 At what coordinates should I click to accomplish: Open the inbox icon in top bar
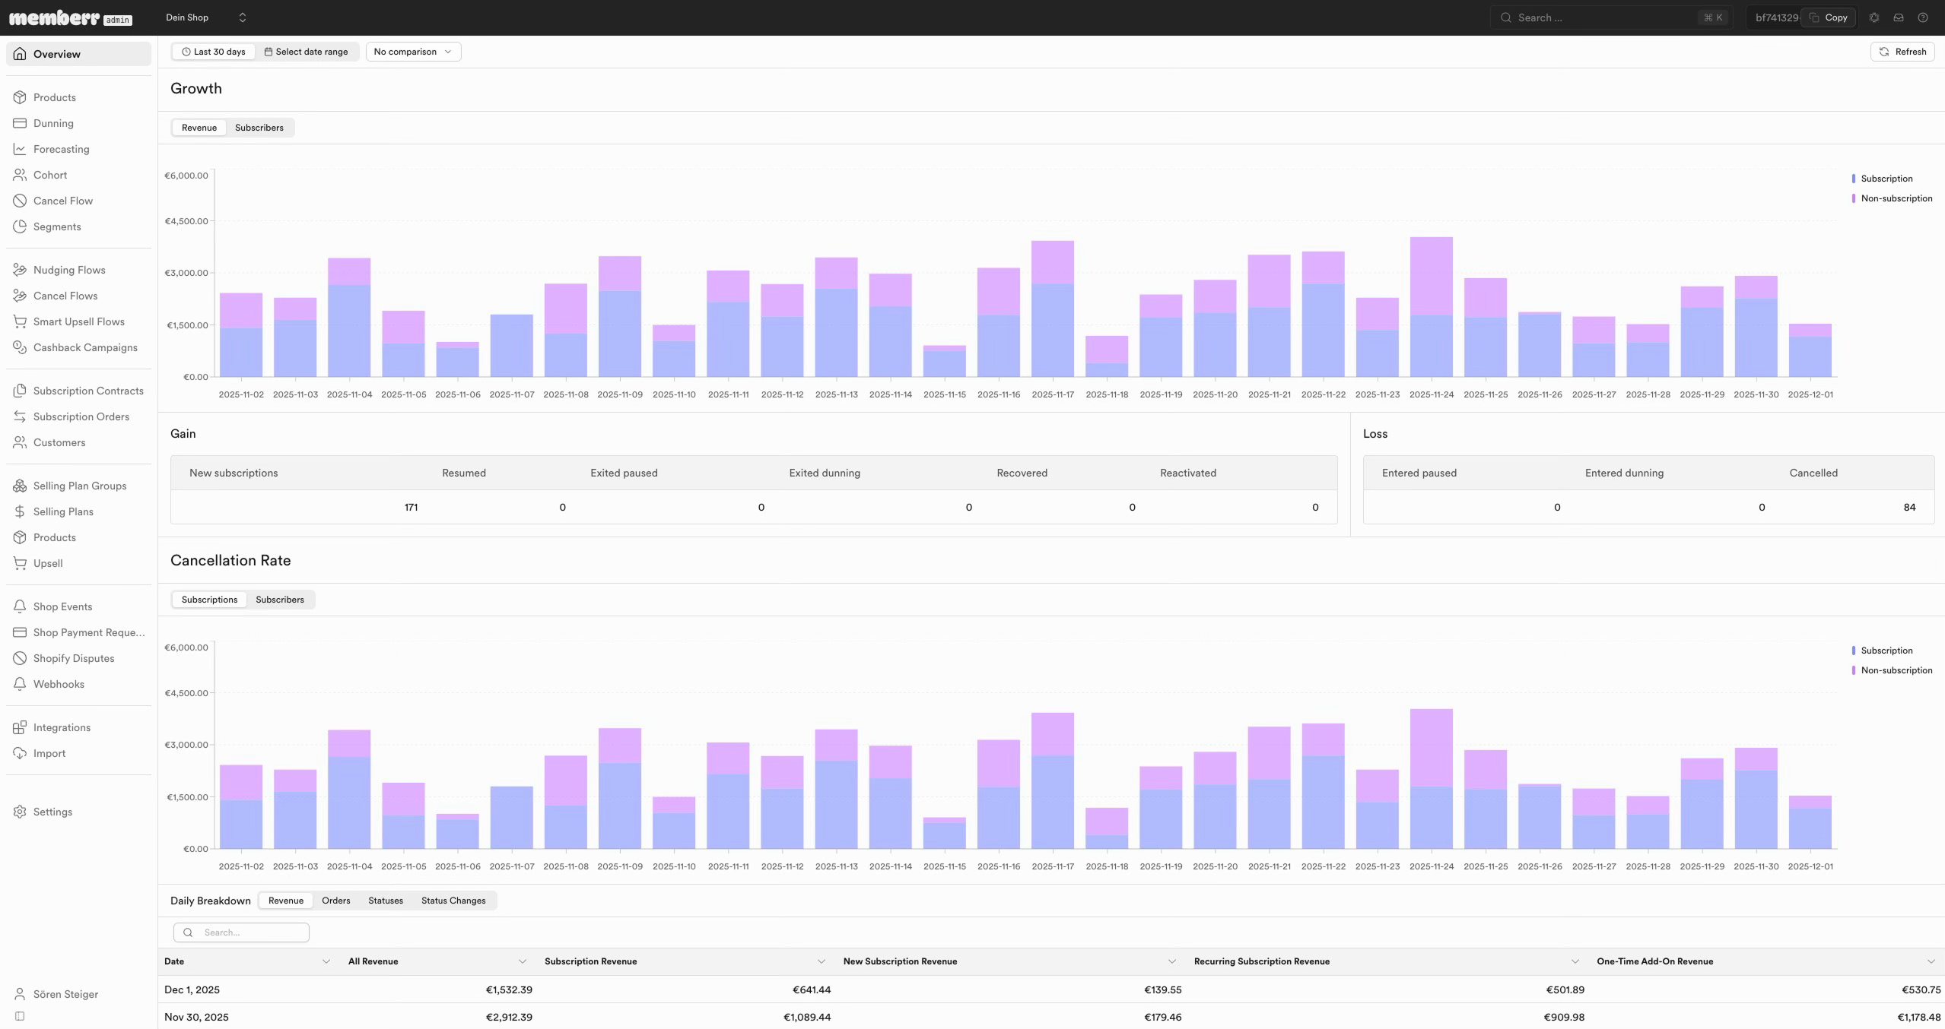point(1899,17)
